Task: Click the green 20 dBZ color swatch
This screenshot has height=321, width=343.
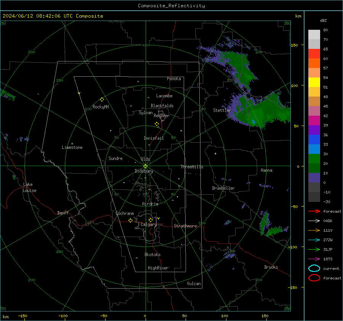Action: click(x=314, y=159)
